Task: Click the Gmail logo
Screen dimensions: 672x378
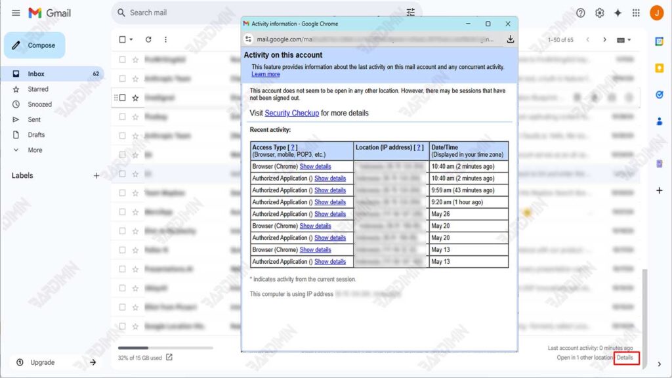Action: tap(50, 13)
